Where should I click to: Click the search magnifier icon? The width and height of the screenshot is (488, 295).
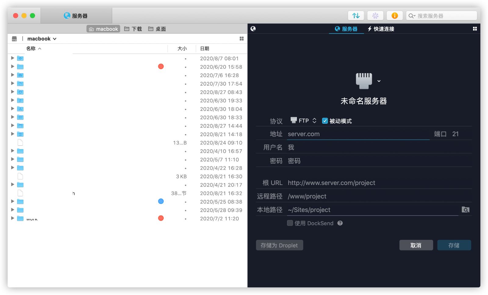(x=411, y=16)
